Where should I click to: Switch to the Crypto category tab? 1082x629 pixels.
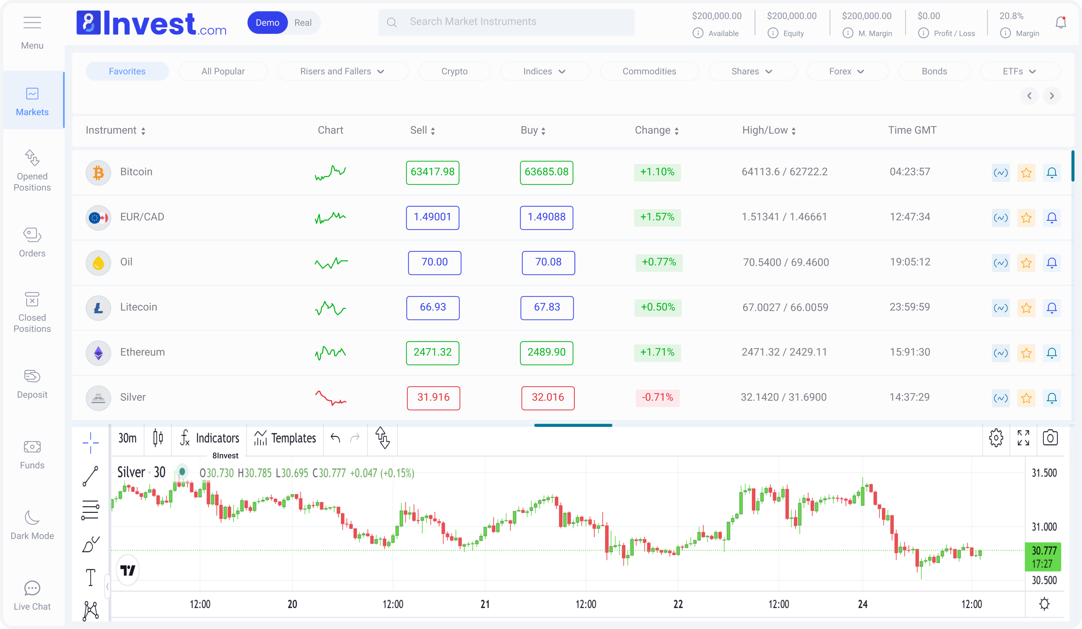pyautogui.click(x=454, y=71)
